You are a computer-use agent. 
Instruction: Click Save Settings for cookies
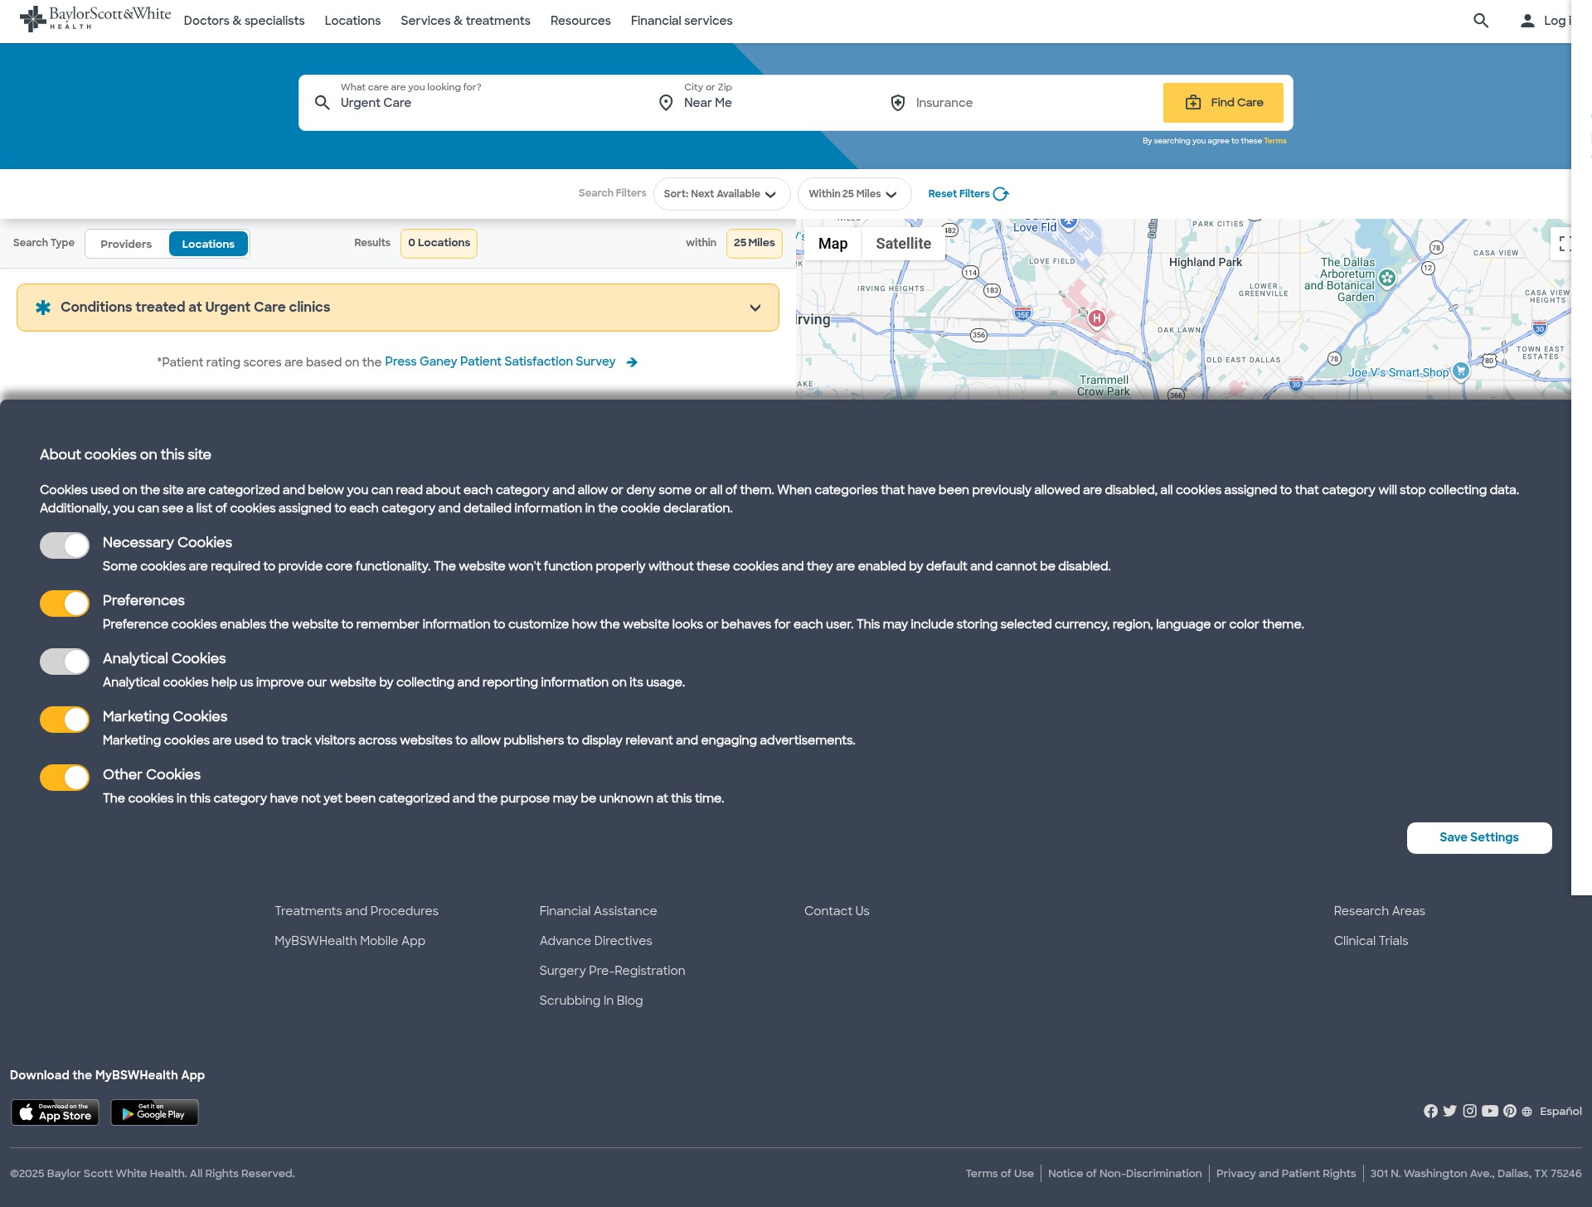[1479, 838]
